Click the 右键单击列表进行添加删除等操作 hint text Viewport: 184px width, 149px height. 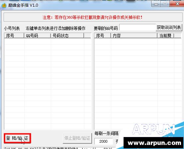pyautogui.click(x=55, y=28)
